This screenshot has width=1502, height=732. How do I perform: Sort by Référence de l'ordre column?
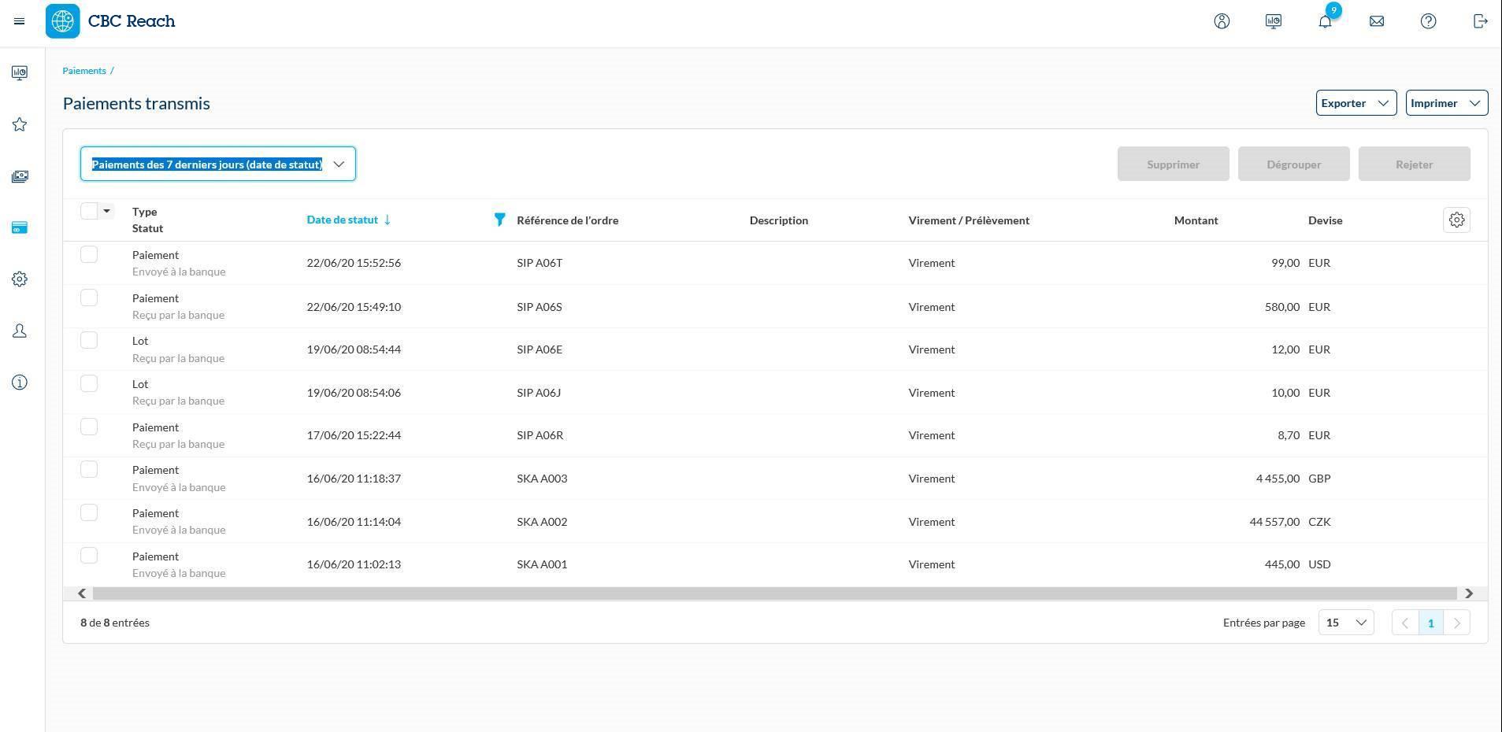point(568,220)
